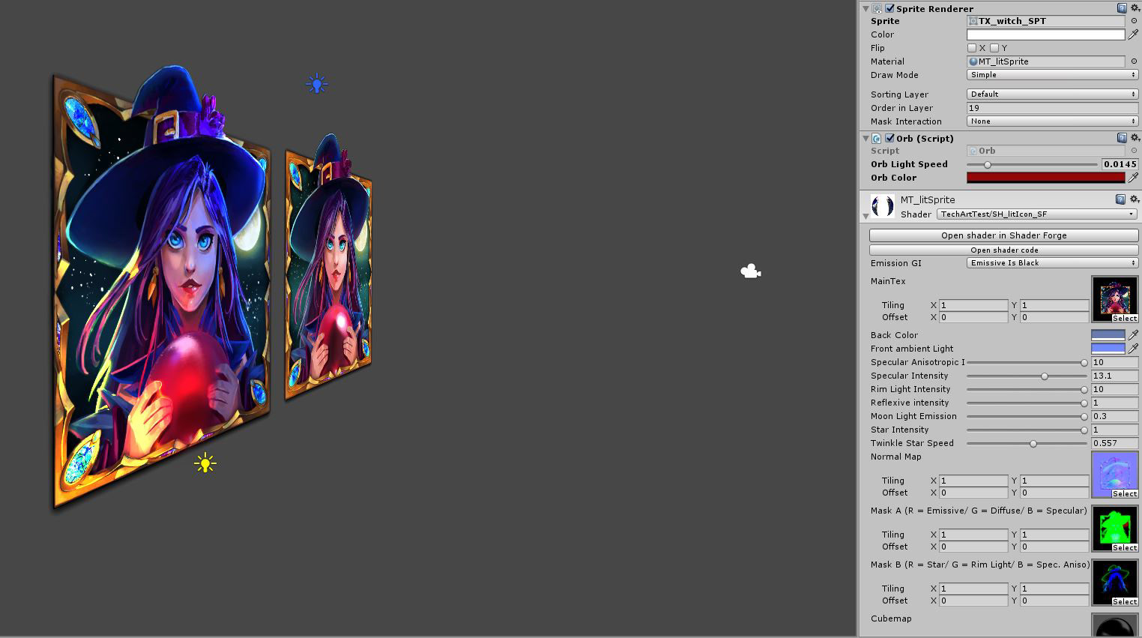Image resolution: width=1142 pixels, height=638 pixels.
Task: Click Open shader in Shader Forge button
Action: click(x=1003, y=235)
